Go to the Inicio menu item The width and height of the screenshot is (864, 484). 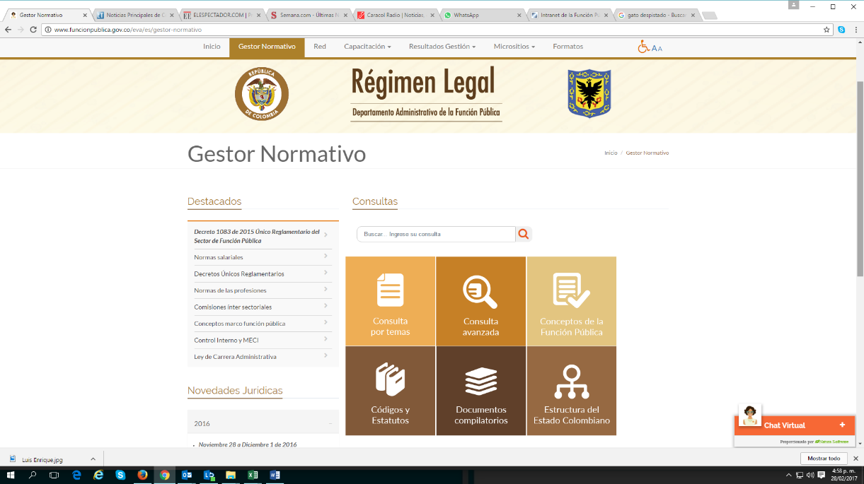(212, 47)
